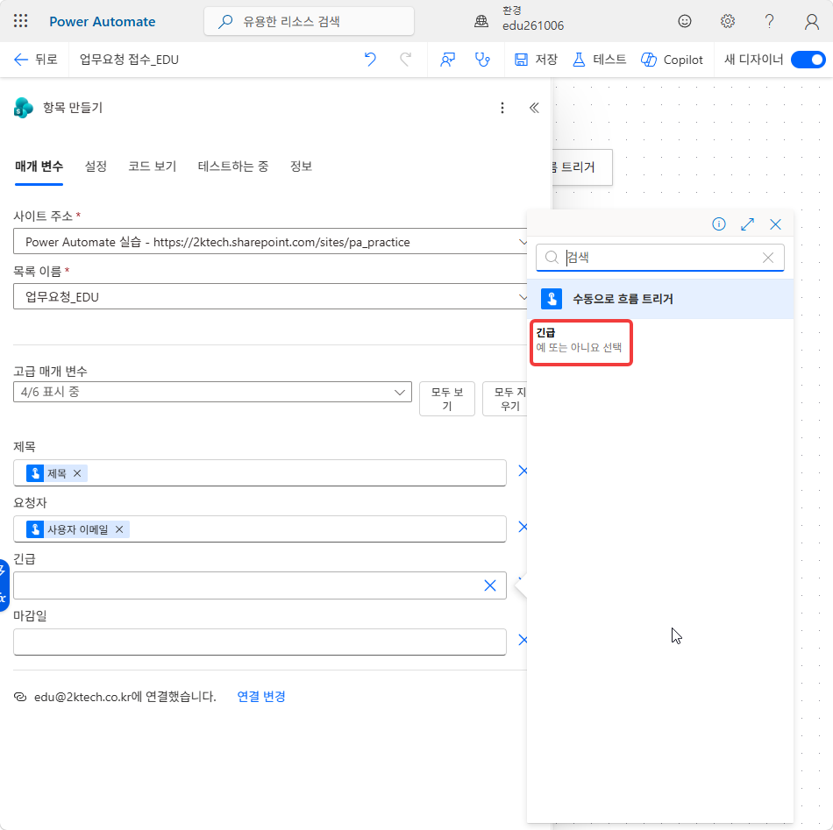Switch to the 테스트하는 중 tab
Screen dimensions: 833x830
click(x=232, y=167)
